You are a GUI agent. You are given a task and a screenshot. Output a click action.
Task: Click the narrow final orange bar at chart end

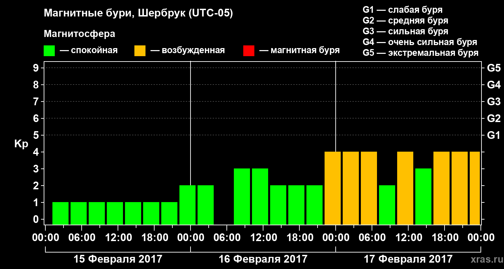click(475, 188)
